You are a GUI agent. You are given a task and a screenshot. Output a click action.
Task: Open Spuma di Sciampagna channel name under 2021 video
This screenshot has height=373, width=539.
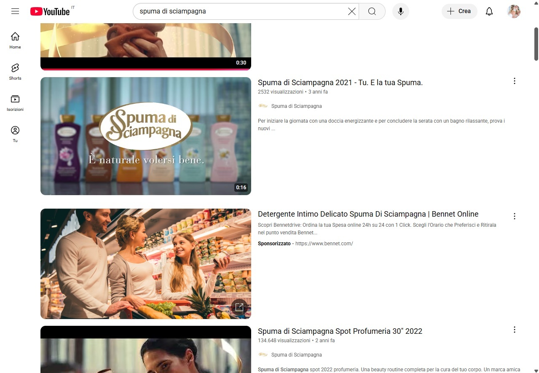tap(297, 106)
